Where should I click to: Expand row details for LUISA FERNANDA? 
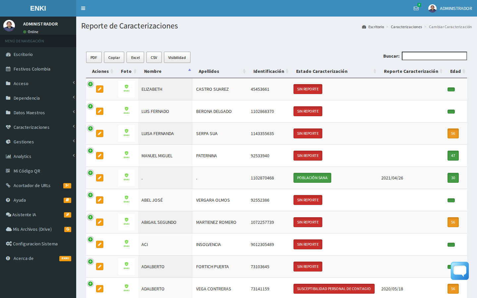90,128
